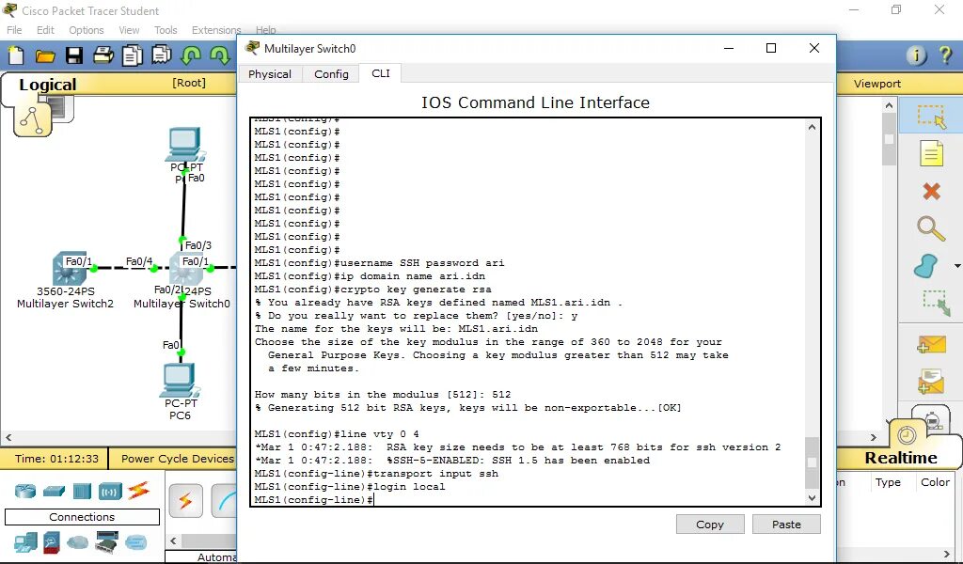
Task: Choose the Inspect magnifier tool
Action: click(931, 228)
